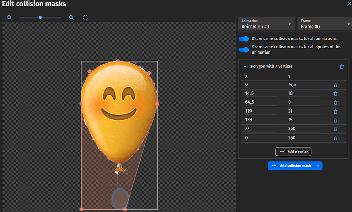Toggle share masks for all sprites

pos(244,50)
